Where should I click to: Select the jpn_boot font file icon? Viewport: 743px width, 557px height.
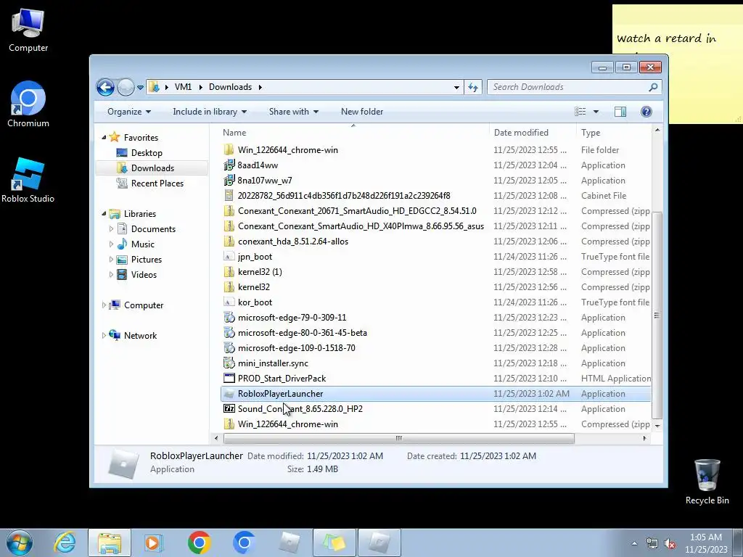tap(229, 257)
